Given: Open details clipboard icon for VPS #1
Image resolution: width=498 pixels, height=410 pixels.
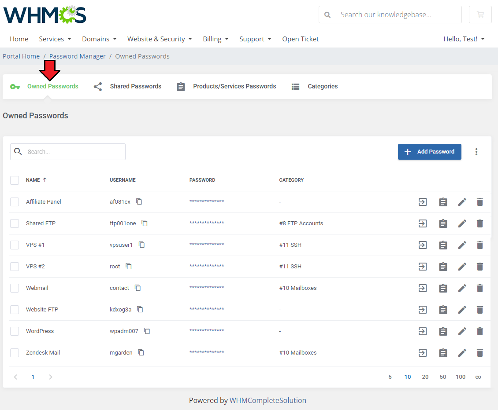Looking at the screenshot, I should point(443,245).
